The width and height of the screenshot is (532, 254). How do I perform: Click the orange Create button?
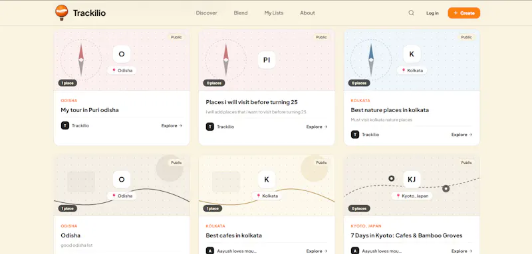[464, 13]
